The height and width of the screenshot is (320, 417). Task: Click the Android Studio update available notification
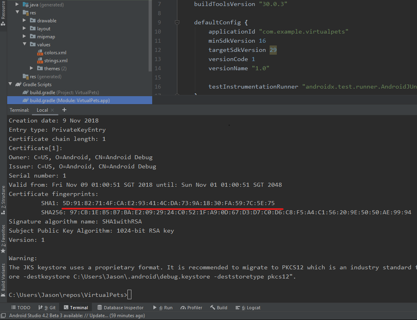point(77,316)
